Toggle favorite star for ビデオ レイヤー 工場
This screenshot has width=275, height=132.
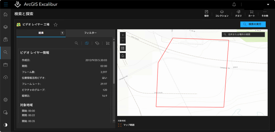coord(56,25)
